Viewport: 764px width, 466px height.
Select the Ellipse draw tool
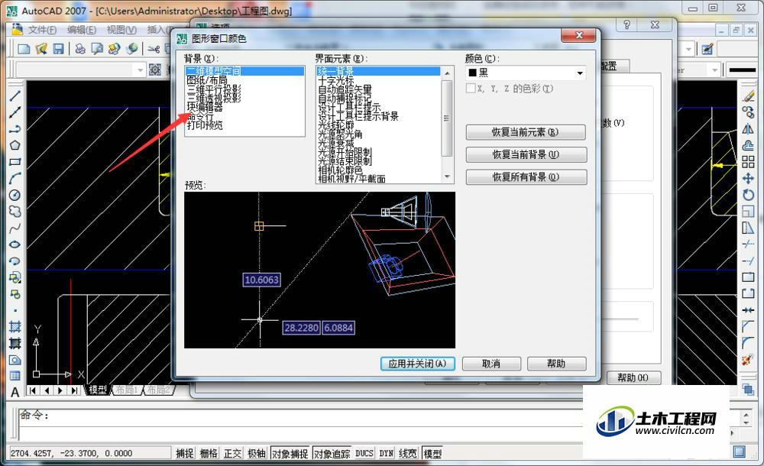tap(15, 244)
